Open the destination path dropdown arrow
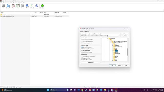The image size is (164, 92). (x=118, y=36)
